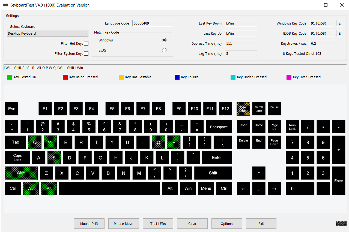Click the Menu key on the virtual keyboard
349x232 pixels.
click(206, 188)
